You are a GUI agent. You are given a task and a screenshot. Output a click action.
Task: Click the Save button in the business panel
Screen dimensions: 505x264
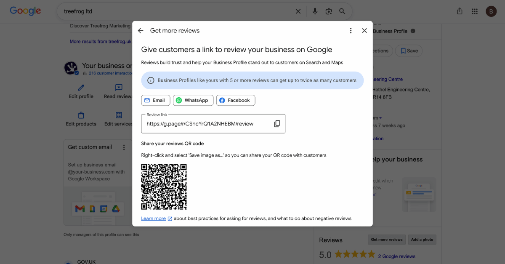(x=409, y=51)
